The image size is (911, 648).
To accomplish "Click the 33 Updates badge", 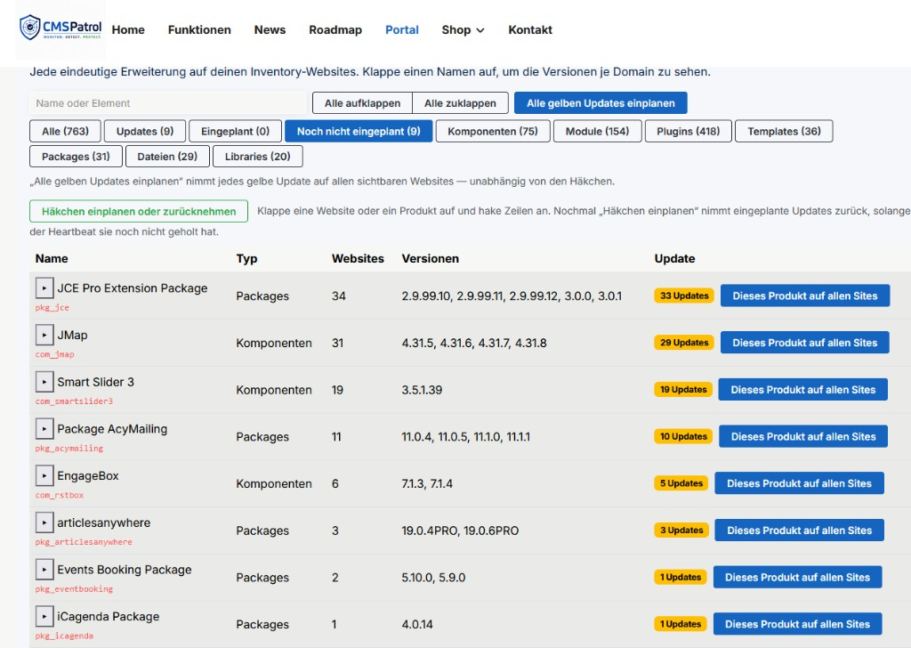I will pyautogui.click(x=684, y=296).
